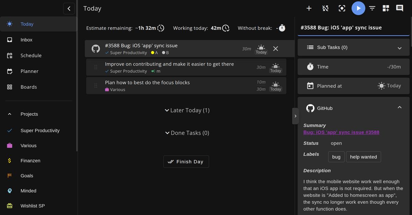This screenshot has height=215, width=412.
Task: Collapse the left sidebar with back arrow
Action: click(69, 9)
